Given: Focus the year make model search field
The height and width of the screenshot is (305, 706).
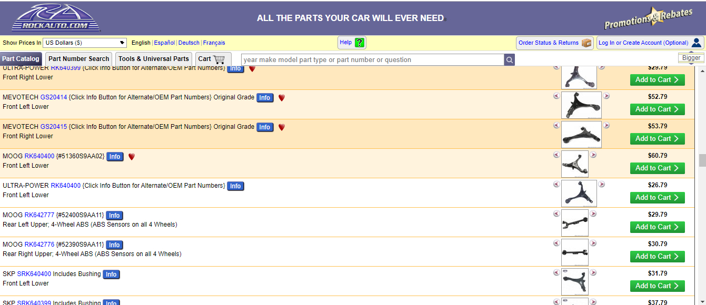Looking at the screenshot, I should 373,60.
